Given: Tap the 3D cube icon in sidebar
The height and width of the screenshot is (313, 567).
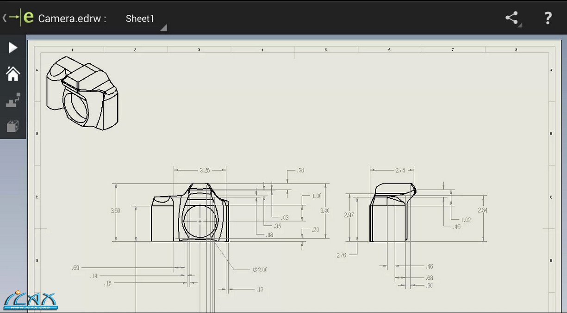Looking at the screenshot, I should click(13, 126).
